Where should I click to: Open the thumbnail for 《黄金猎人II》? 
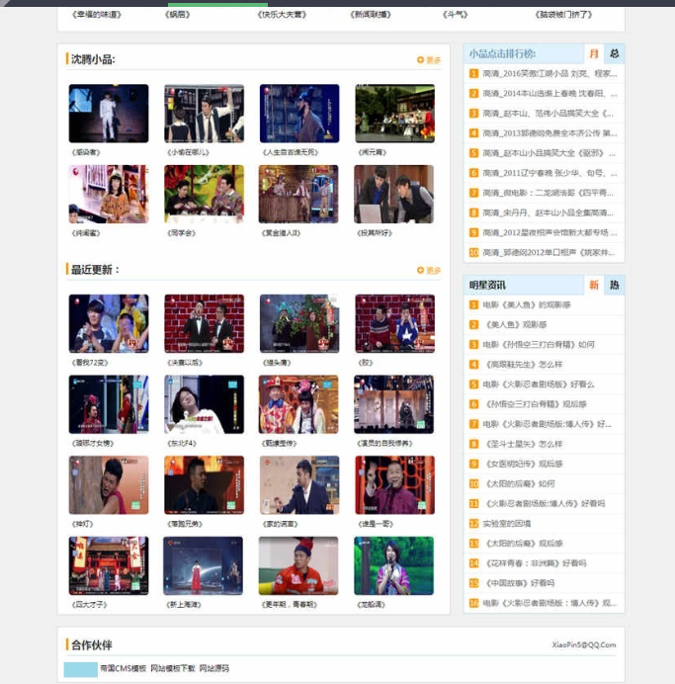click(298, 194)
